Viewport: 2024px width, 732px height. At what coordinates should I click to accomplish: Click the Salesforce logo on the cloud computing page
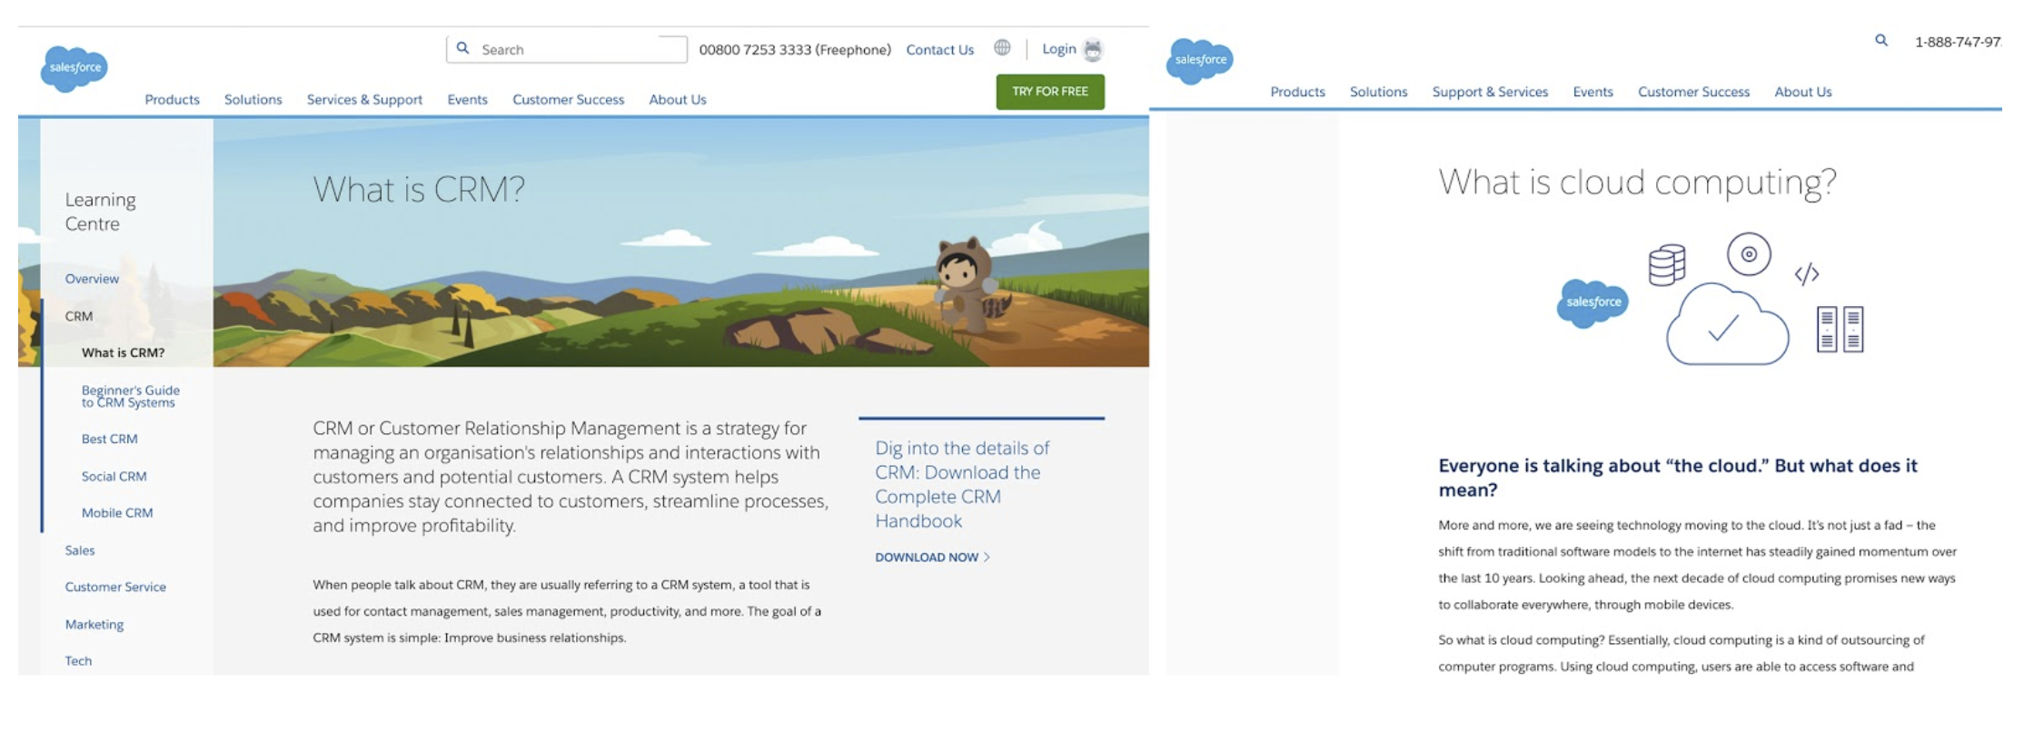[1200, 61]
